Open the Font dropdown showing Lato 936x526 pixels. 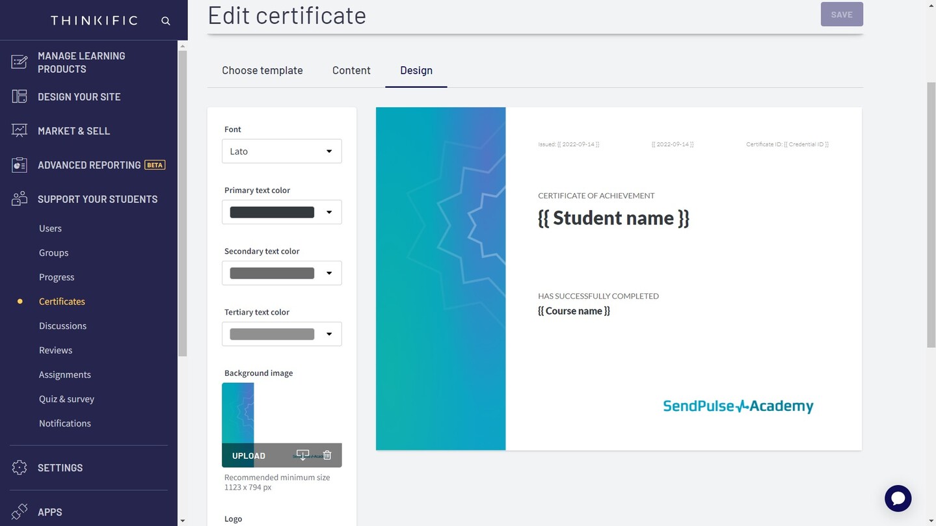tap(282, 151)
